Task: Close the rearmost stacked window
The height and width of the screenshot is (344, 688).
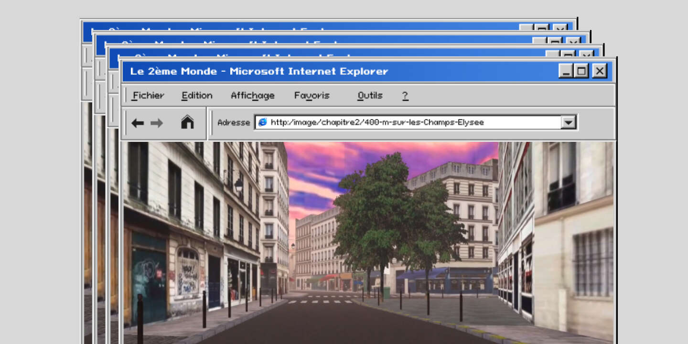Action: pyautogui.click(x=560, y=28)
